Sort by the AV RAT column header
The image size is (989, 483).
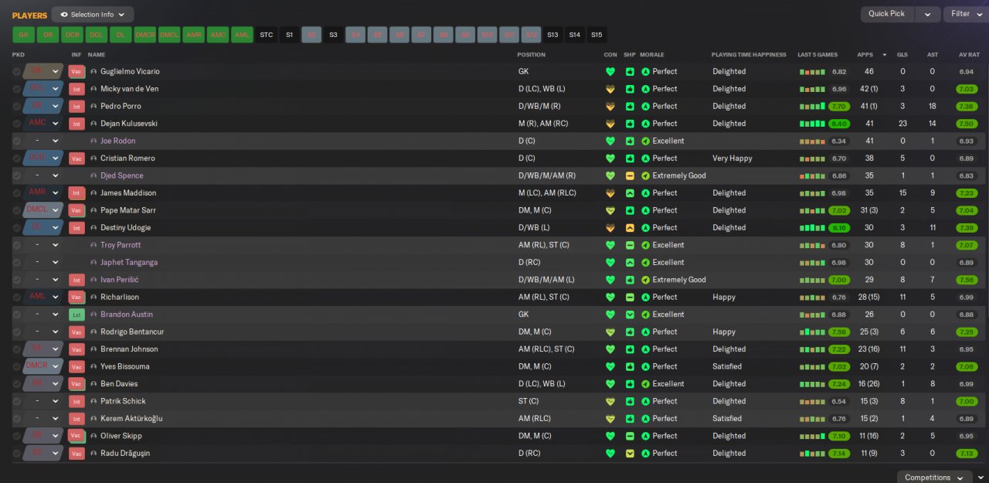(x=969, y=55)
